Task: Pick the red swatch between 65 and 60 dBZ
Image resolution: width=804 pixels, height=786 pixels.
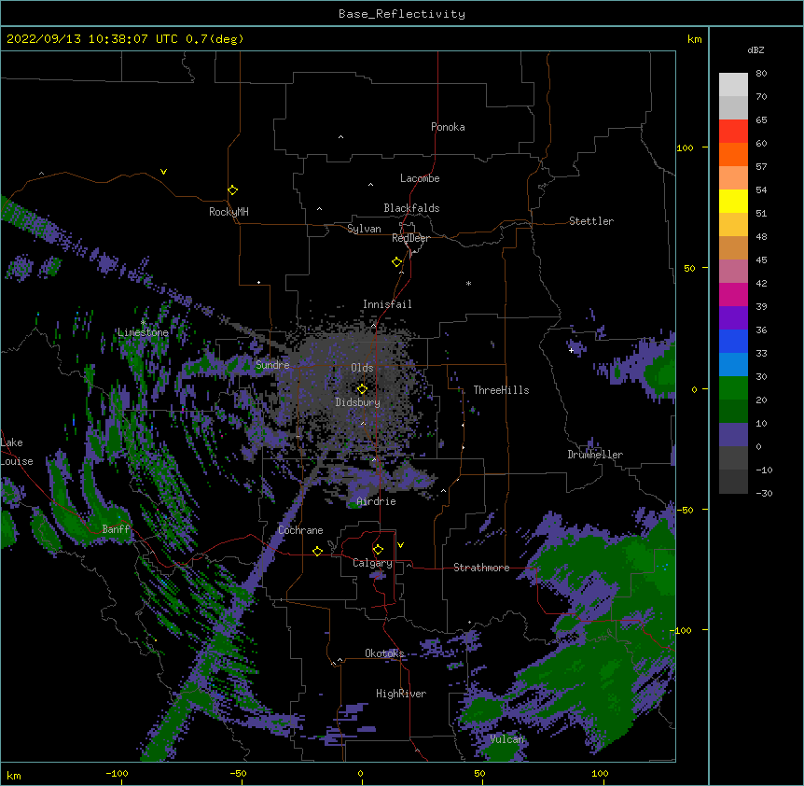Action: coord(733,132)
